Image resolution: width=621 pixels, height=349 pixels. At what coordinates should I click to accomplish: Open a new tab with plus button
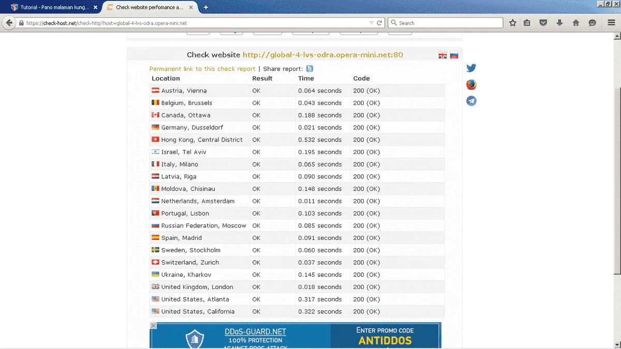[x=206, y=7]
